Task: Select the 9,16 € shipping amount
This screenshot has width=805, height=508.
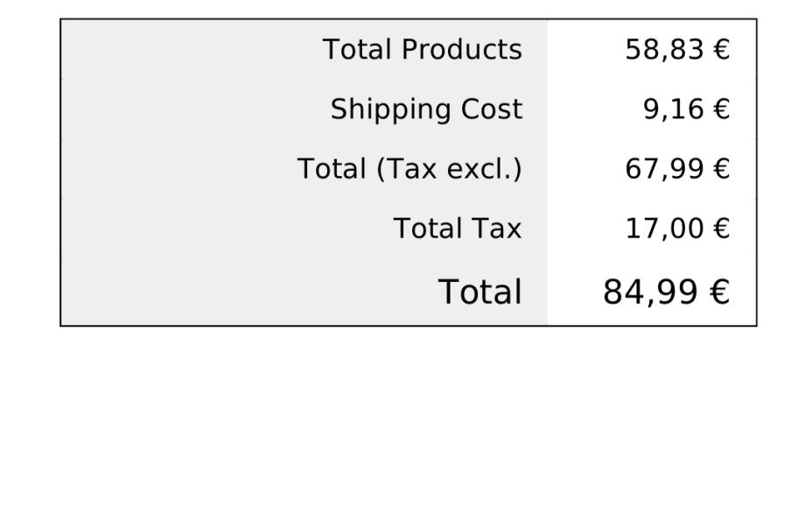Action: [685, 109]
